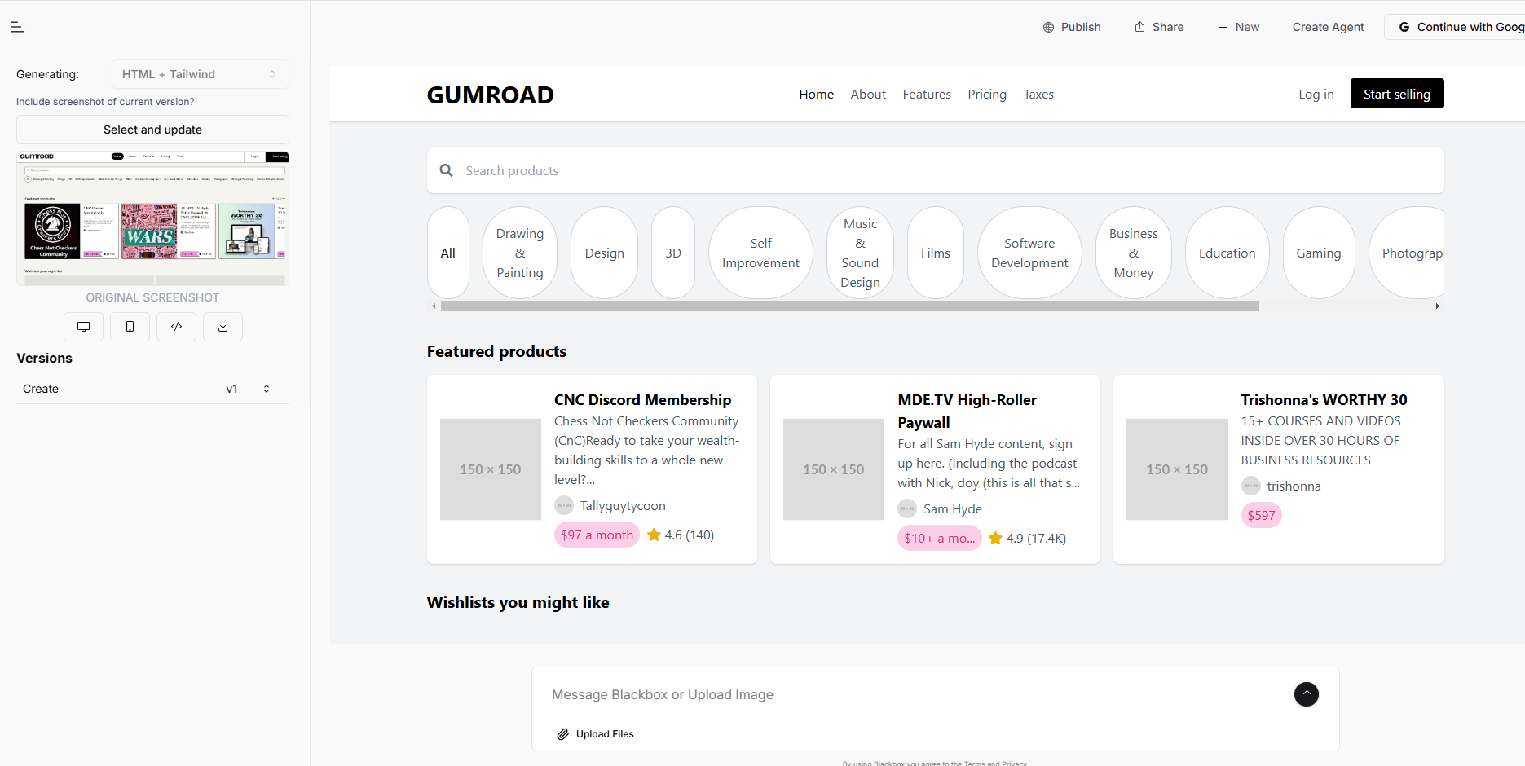Viewport: 1525px width, 766px height.
Task: Click the $597 price tag
Action: pyautogui.click(x=1262, y=516)
